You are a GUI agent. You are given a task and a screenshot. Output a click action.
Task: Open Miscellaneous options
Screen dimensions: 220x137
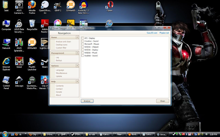tap(61, 73)
